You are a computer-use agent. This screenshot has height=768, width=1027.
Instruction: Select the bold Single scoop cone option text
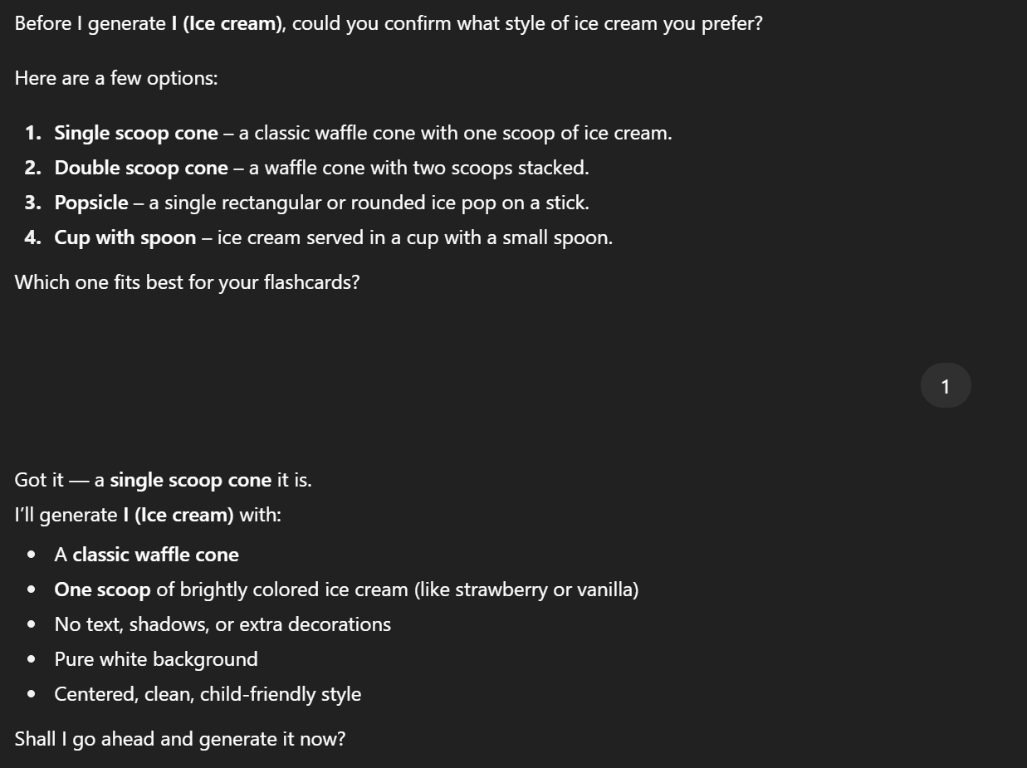pyautogui.click(x=136, y=133)
